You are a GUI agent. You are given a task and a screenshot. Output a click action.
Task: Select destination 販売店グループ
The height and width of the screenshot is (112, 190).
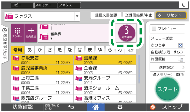point(42,99)
